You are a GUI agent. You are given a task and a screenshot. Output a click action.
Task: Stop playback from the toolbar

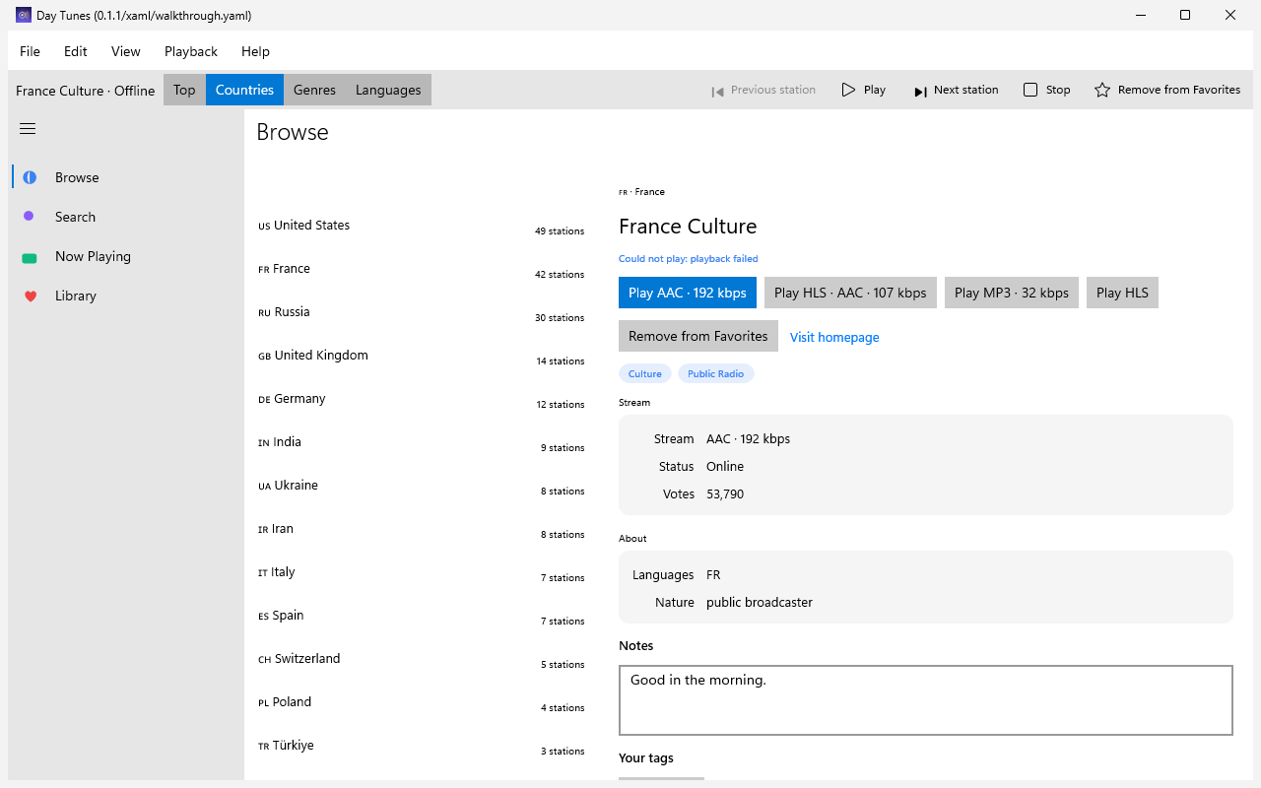1046,90
